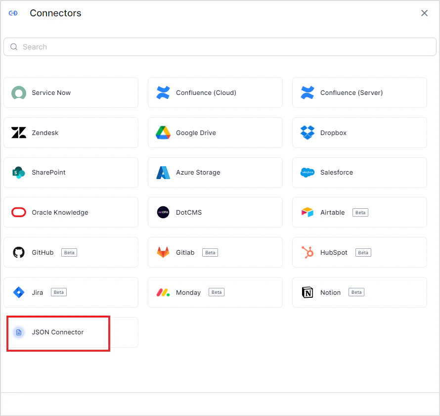Click the GitHub octocat icon
440x416 pixels.
19,252
